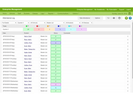Open the All Schools dropdown
The image size is (133, 100).
click(38, 23)
